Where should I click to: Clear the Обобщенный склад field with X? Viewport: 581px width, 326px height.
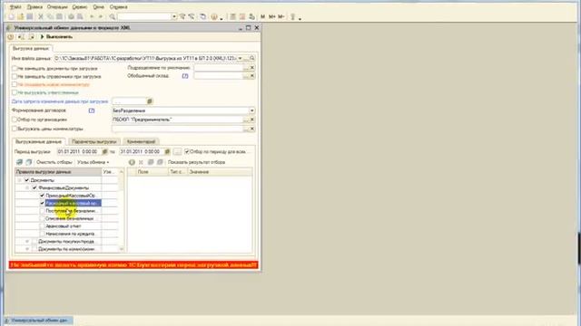pos(252,76)
